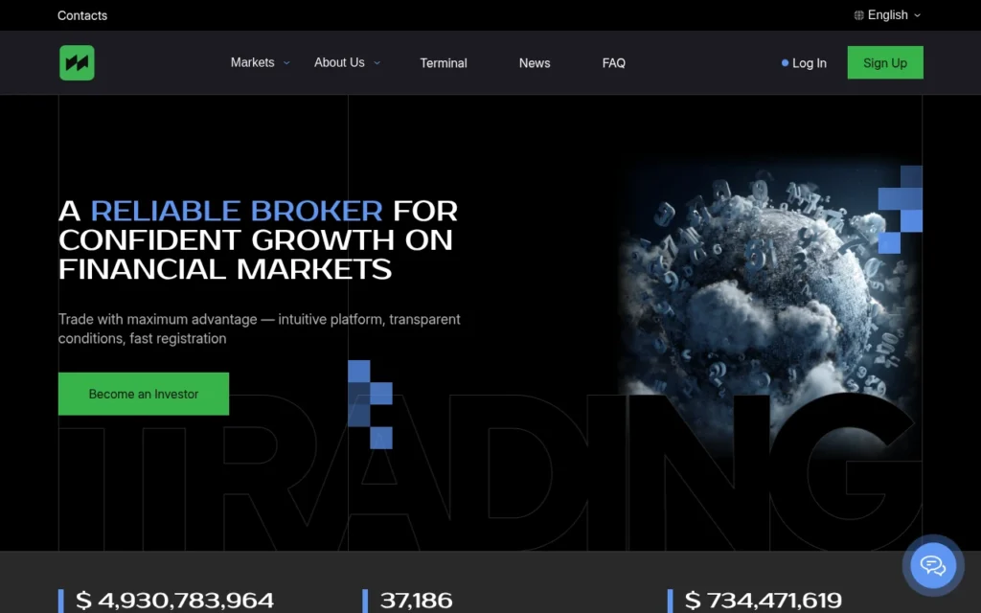This screenshot has height=613, width=981.
Task: Open the News page
Action: tap(535, 63)
